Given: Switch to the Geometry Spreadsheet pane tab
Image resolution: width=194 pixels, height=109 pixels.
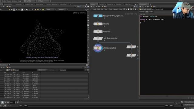Looking at the screenshot, I should tap(52, 4).
